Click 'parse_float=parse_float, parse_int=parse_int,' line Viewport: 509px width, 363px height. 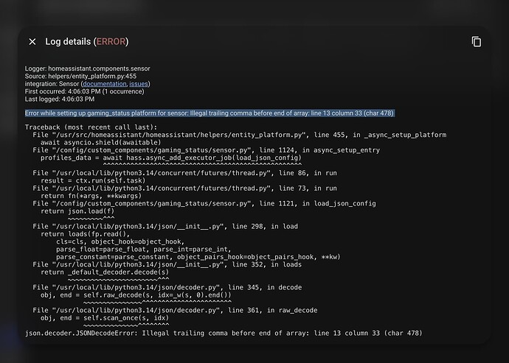tap(144, 250)
